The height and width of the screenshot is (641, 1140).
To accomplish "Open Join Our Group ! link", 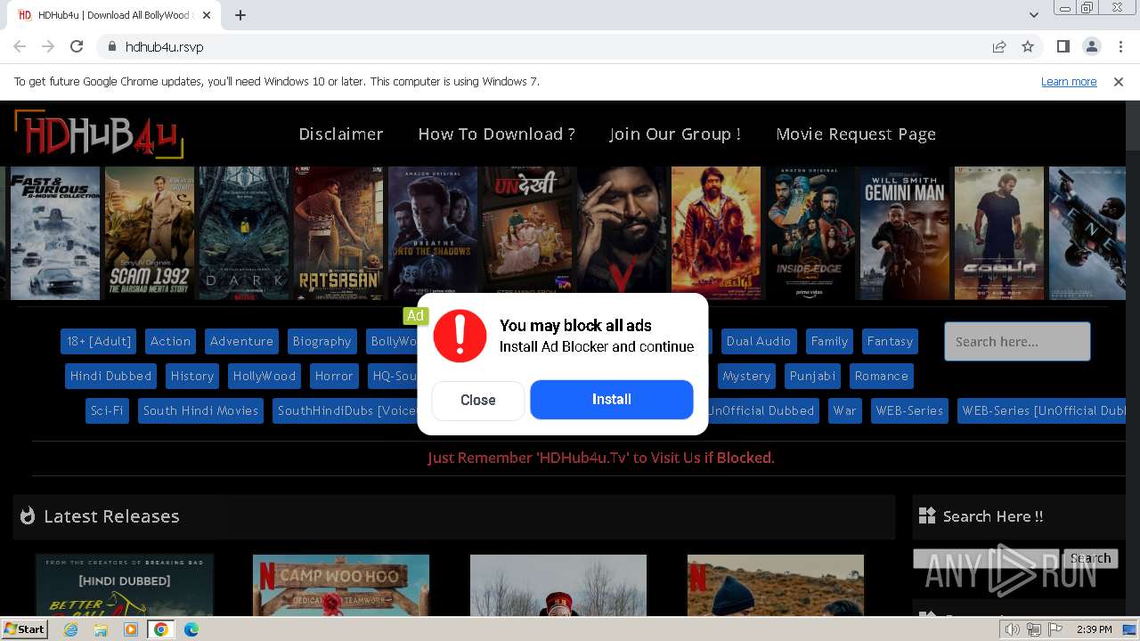I will 675,134.
